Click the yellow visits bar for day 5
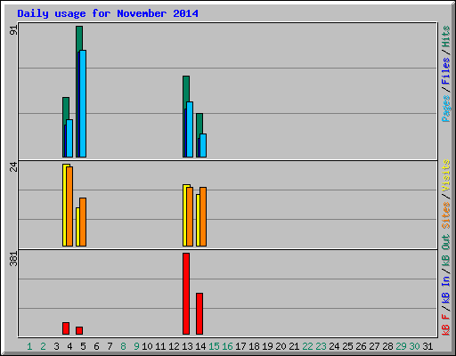 coord(77,227)
